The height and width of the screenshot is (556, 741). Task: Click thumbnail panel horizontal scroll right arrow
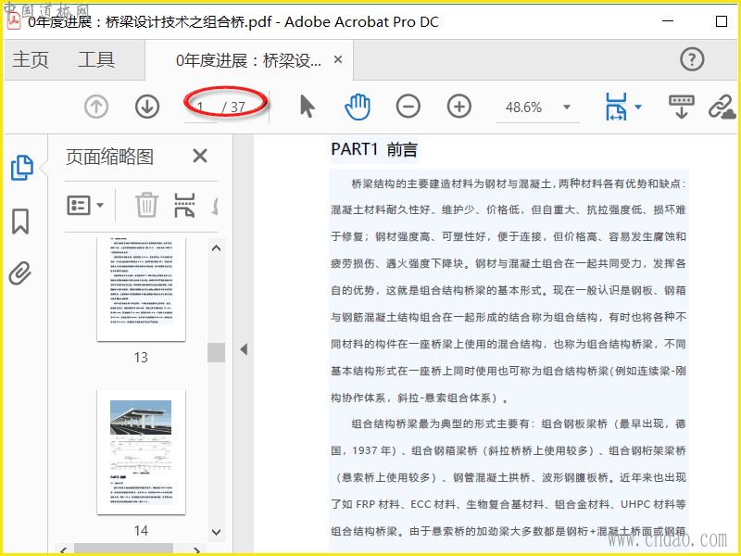point(197,550)
